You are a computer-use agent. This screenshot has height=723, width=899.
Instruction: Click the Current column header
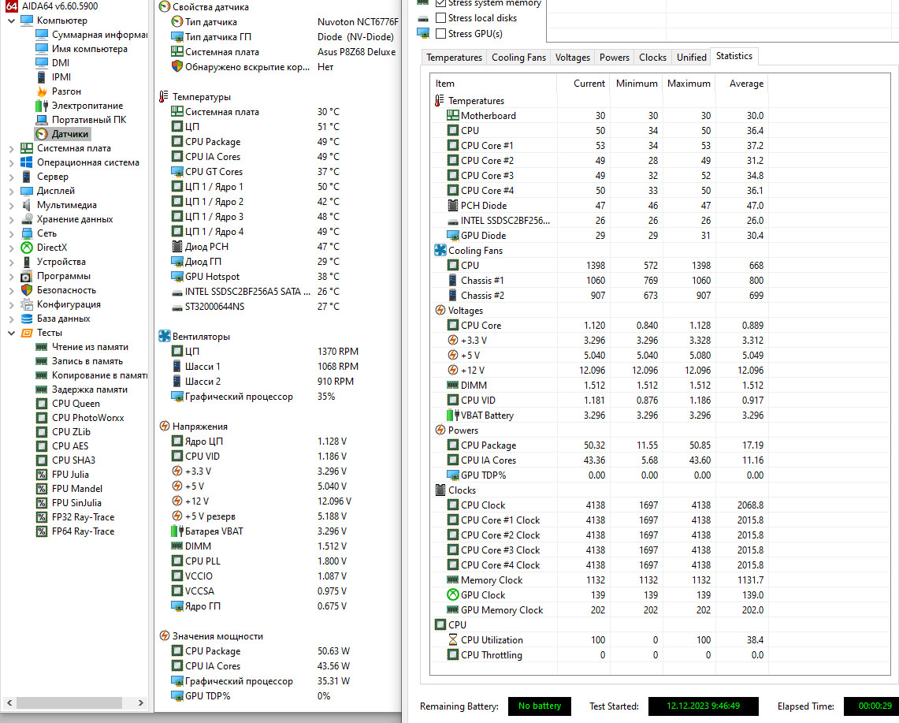pyautogui.click(x=583, y=84)
